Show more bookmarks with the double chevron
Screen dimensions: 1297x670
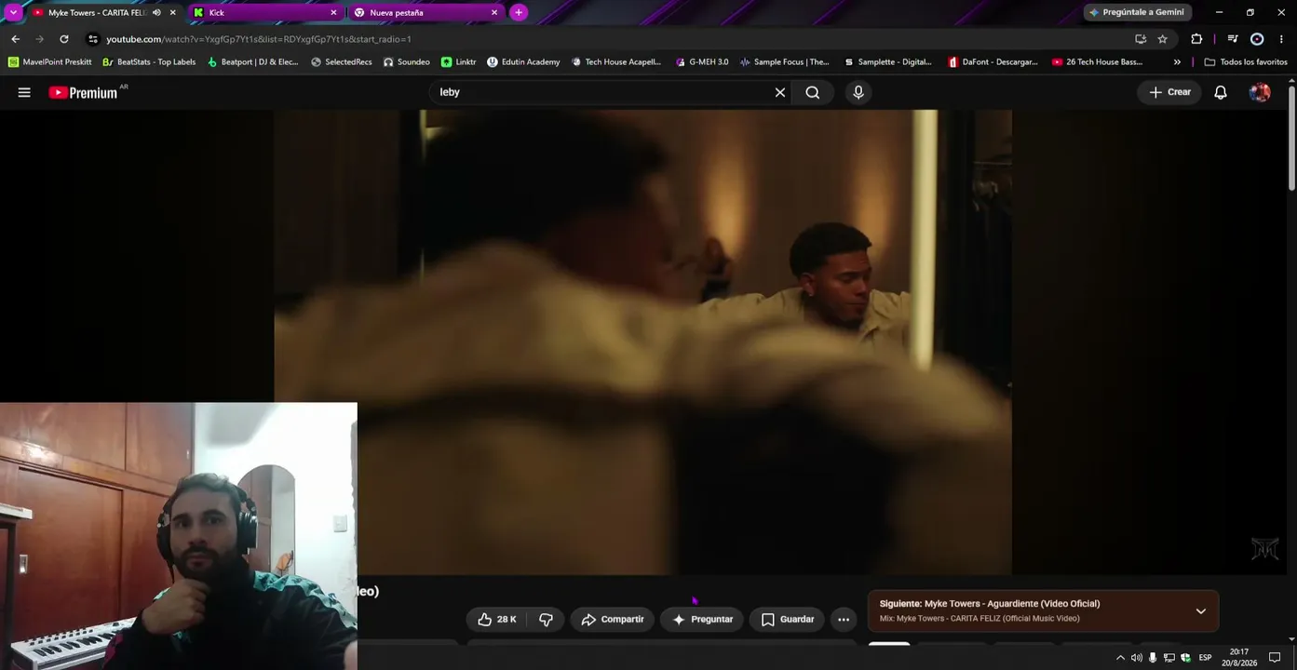point(1177,62)
